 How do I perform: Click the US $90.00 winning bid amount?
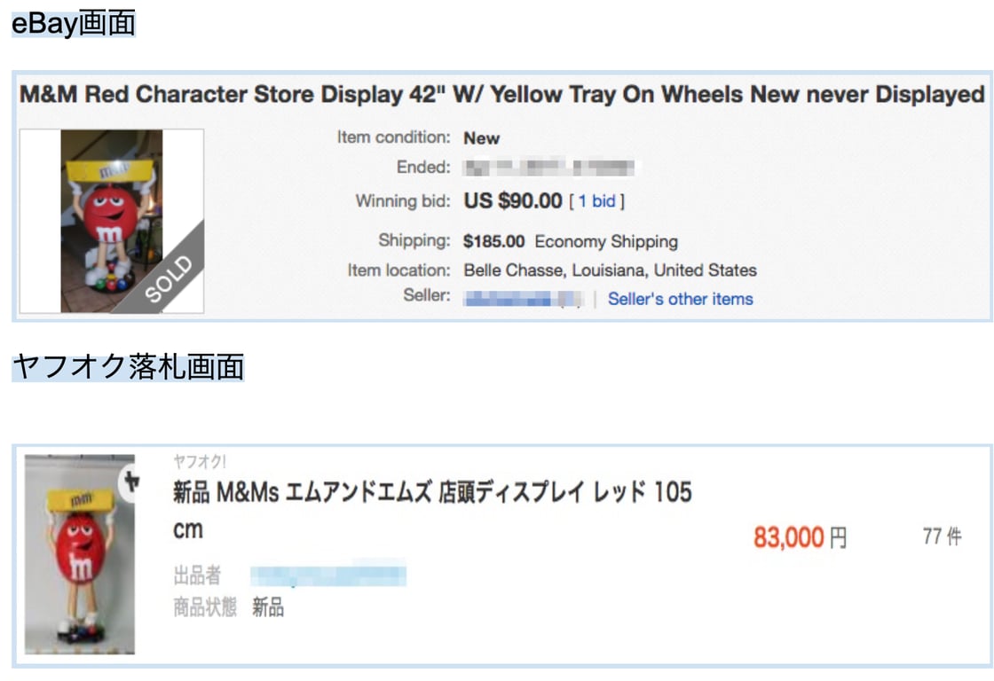coord(513,201)
